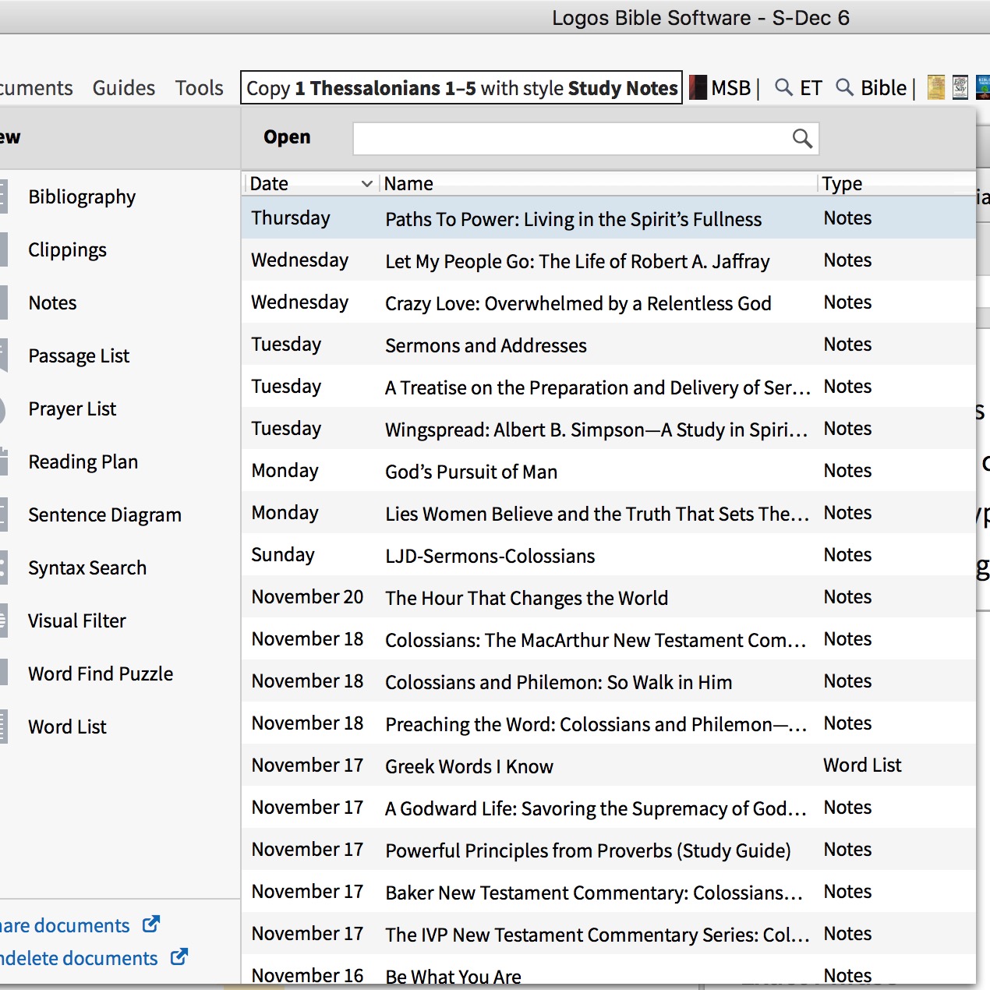990x990 pixels.
Task: Click the command box with Copy 1 Thessalonians
Action: (x=461, y=88)
